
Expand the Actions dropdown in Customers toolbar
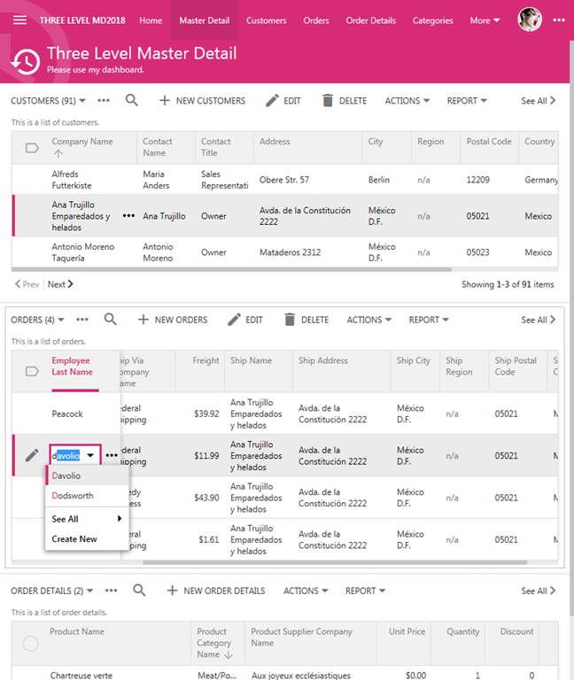coord(407,101)
